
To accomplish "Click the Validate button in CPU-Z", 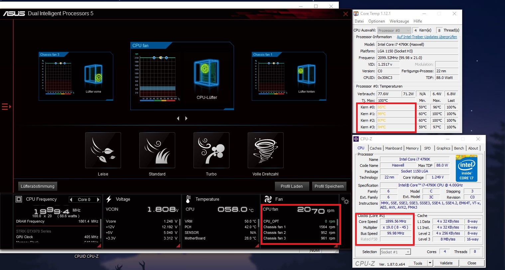I will tap(446, 263).
